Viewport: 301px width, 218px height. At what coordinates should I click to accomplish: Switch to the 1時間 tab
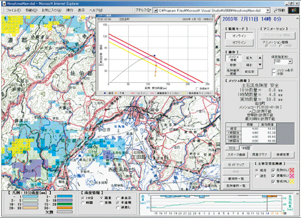(x=245, y=148)
